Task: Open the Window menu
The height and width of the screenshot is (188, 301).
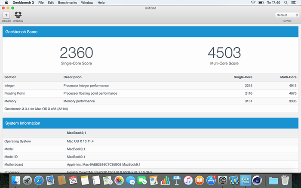Action: (87, 3)
